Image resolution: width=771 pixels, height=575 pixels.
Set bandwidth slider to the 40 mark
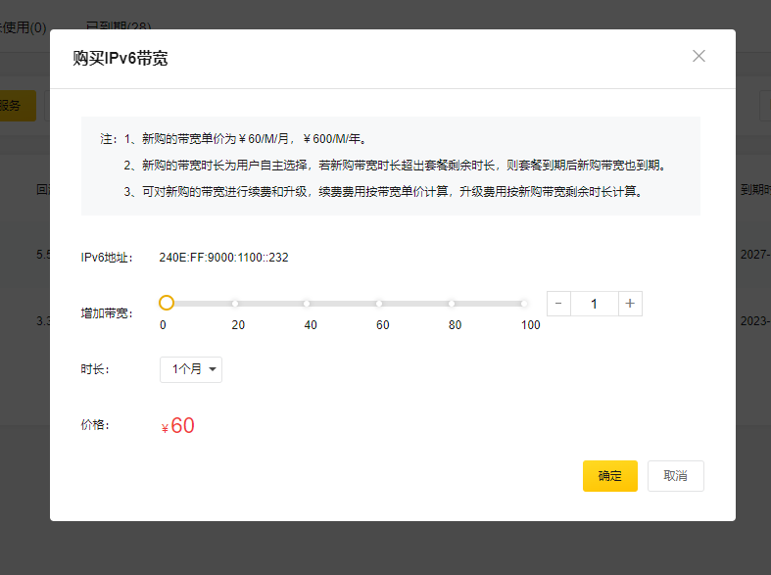click(307, 304)
